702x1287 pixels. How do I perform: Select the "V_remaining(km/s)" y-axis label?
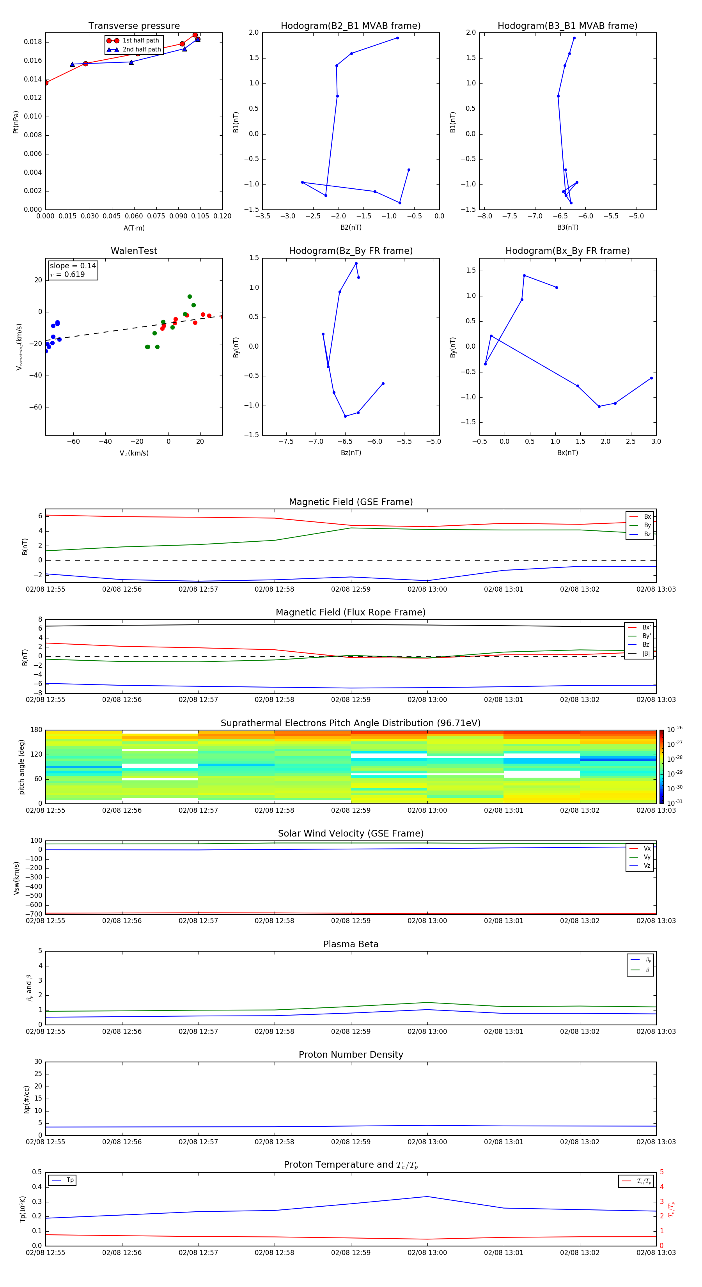tap(19, 347)
